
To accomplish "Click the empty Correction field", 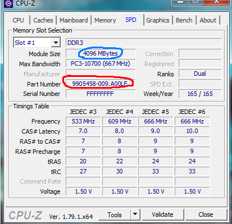I will (200, 53).
